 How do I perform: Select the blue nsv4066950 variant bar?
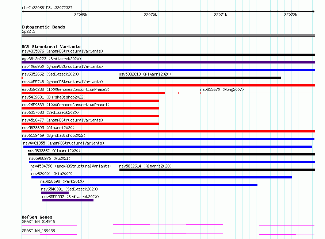(x=168, y=70)
